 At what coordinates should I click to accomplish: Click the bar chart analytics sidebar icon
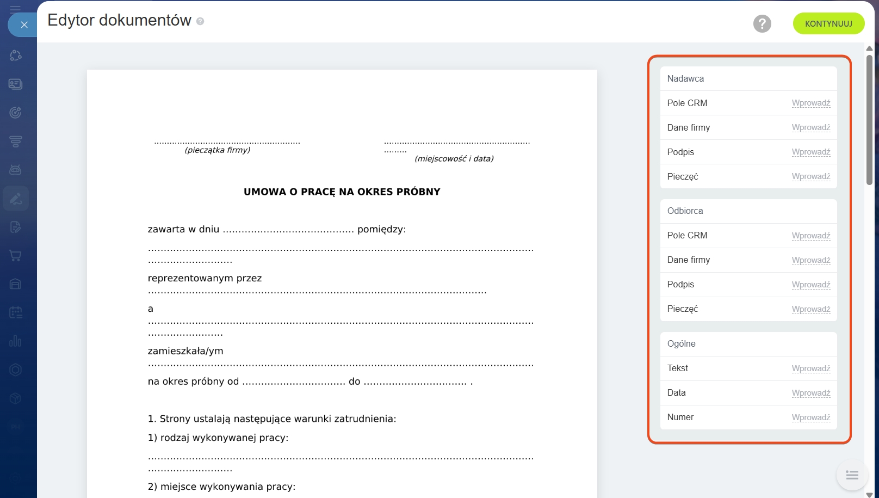pos(15,341)
